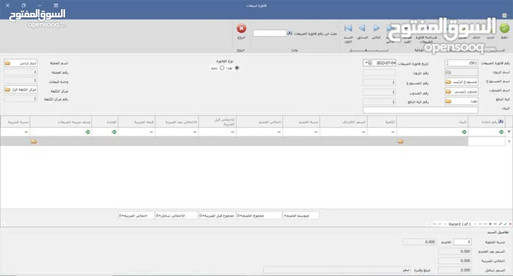Click Record 1 of 1 navigator text

click(x=459, y=224)
